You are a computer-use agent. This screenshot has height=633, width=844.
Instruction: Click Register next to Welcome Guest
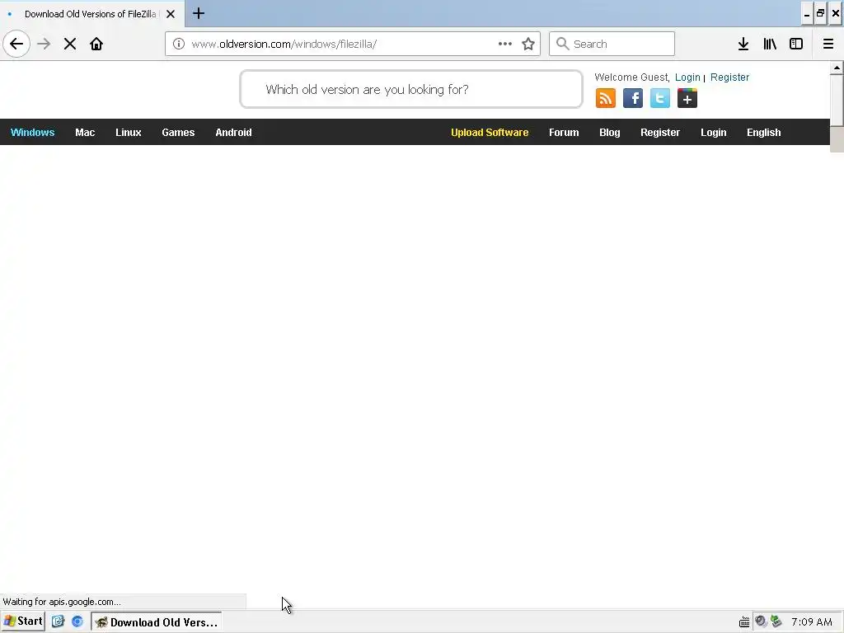click(730, 77)
